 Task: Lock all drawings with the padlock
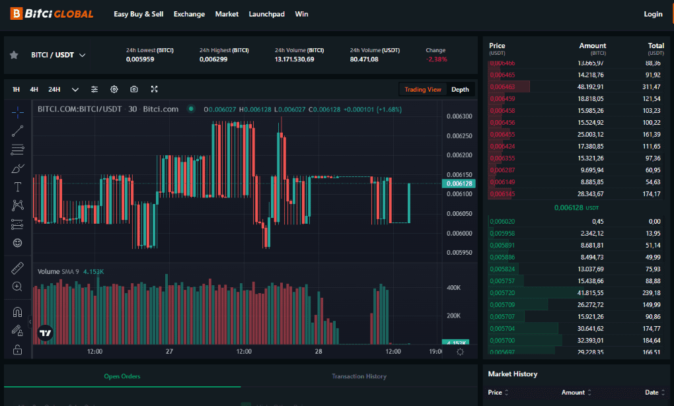(x=17, y=349)
